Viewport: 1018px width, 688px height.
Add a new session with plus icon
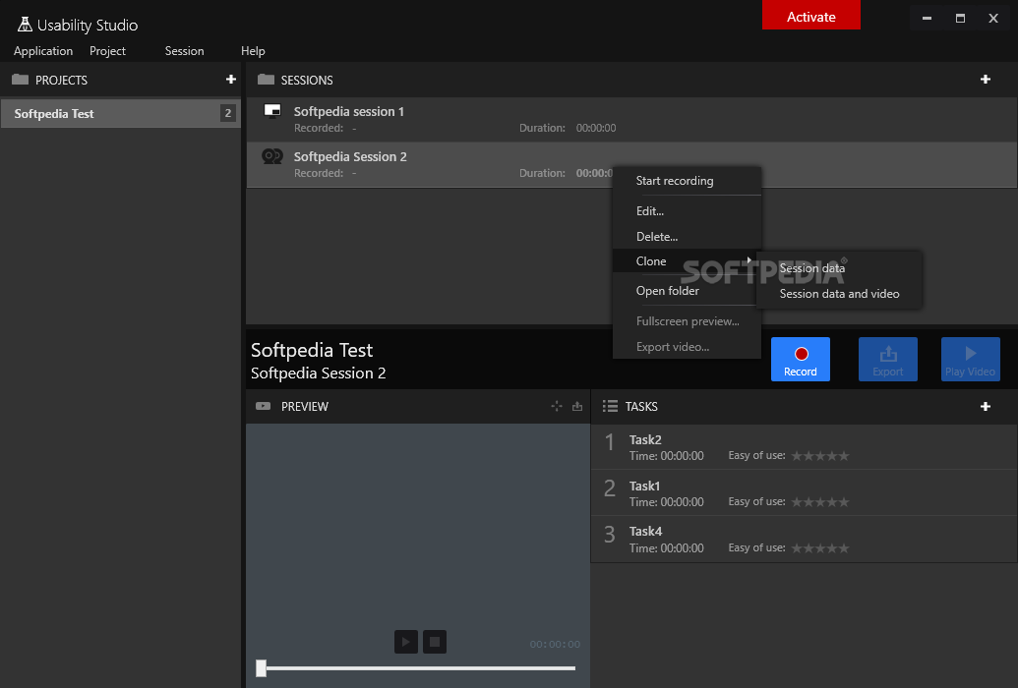[x=985, y=80]
